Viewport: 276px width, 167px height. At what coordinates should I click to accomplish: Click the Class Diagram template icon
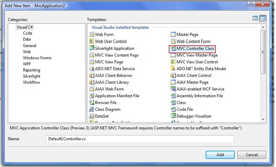(x=91, y=109)
